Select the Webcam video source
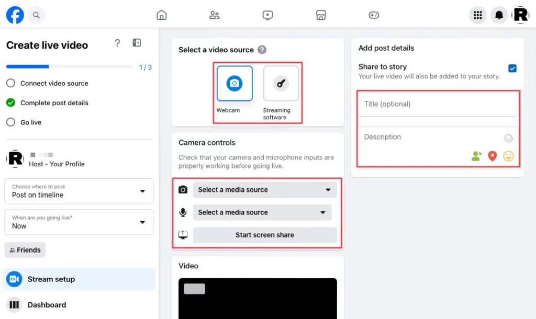Screen dimensions: 536x319 pos(234,84)
